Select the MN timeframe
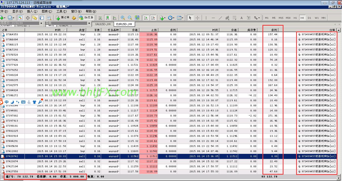 [324, 18]
